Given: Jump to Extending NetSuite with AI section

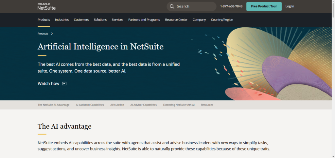Looking at the screenshot, I should [x=179, y=105].
